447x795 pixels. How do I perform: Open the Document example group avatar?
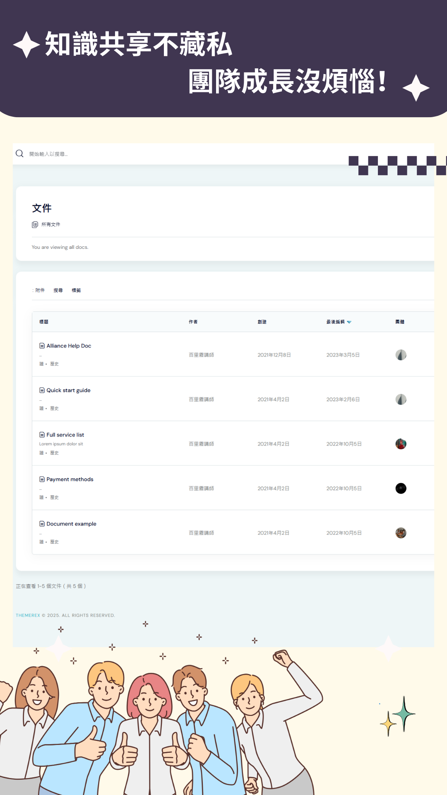coord(401,533)
